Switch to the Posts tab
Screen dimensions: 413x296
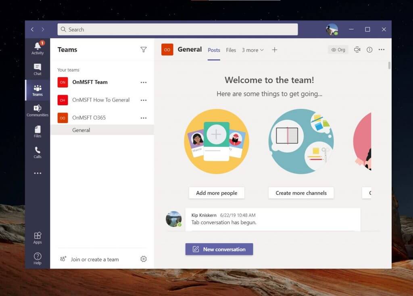[x=214, y=50]
